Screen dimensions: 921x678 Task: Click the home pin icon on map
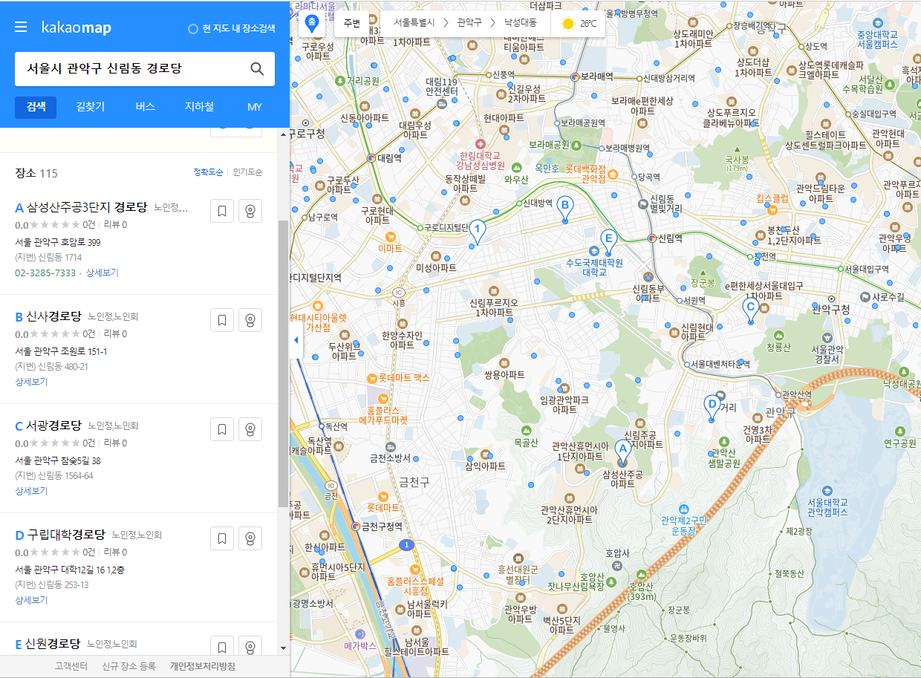coord(312,23)
